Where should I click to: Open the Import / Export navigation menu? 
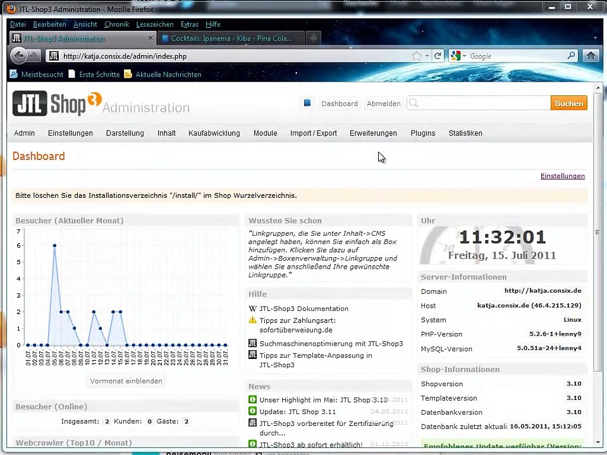coord(314,133)
